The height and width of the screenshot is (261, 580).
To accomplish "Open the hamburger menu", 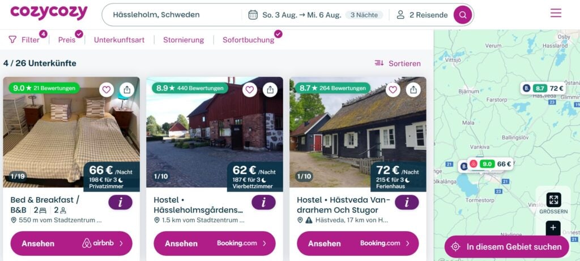I will click(556, 13).
